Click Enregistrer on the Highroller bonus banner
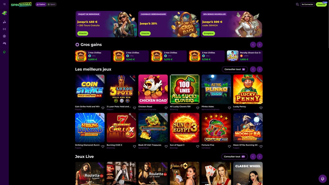 tap(209, 33)
